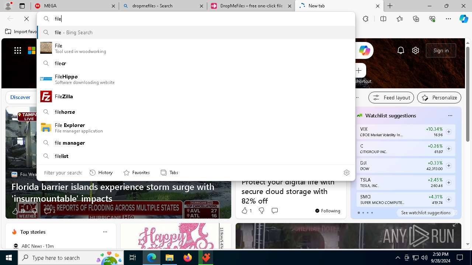Open the page settings gear beside Sign in
This screenshot has width=472, height=265.
(x=416, y=50)
